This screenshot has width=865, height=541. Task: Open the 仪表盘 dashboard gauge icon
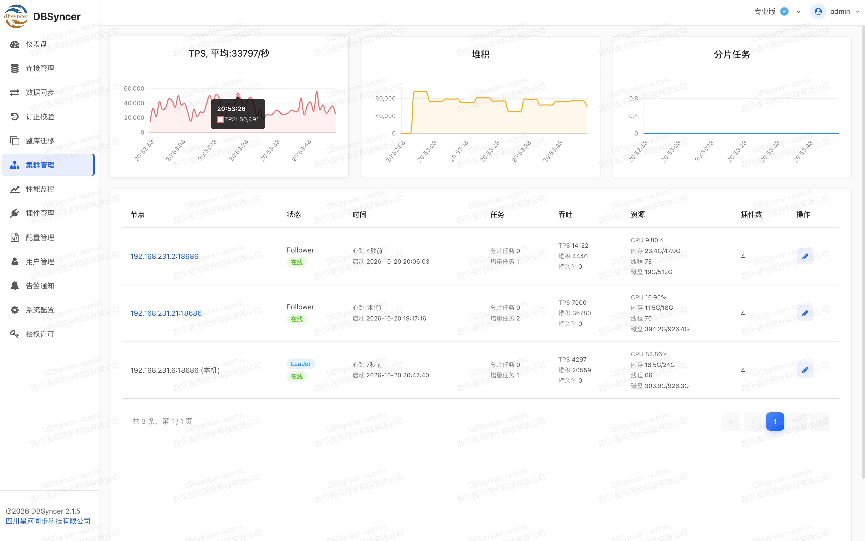pyautogui.click(x=15, y=44)
